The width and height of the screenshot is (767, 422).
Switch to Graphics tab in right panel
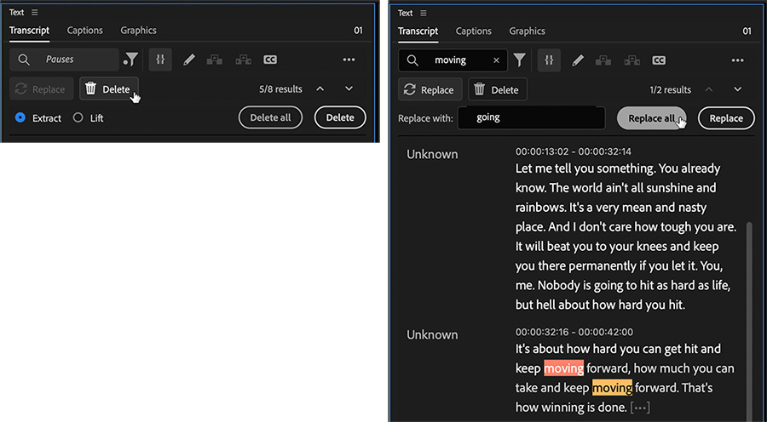click(x=528, y=31)
